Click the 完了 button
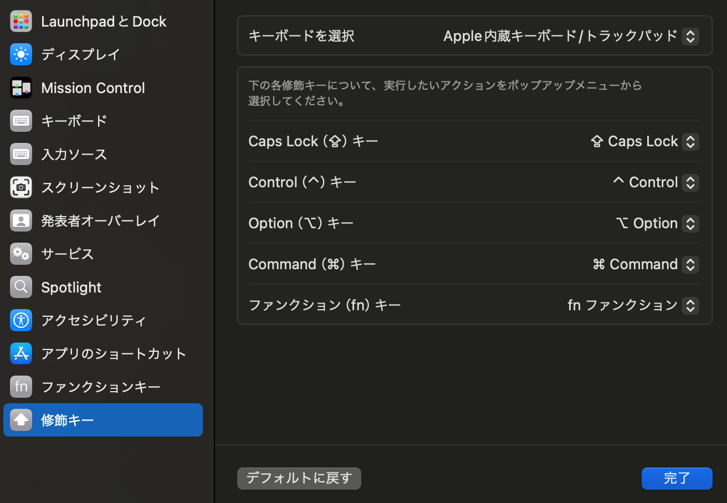 tap(677, 479)
